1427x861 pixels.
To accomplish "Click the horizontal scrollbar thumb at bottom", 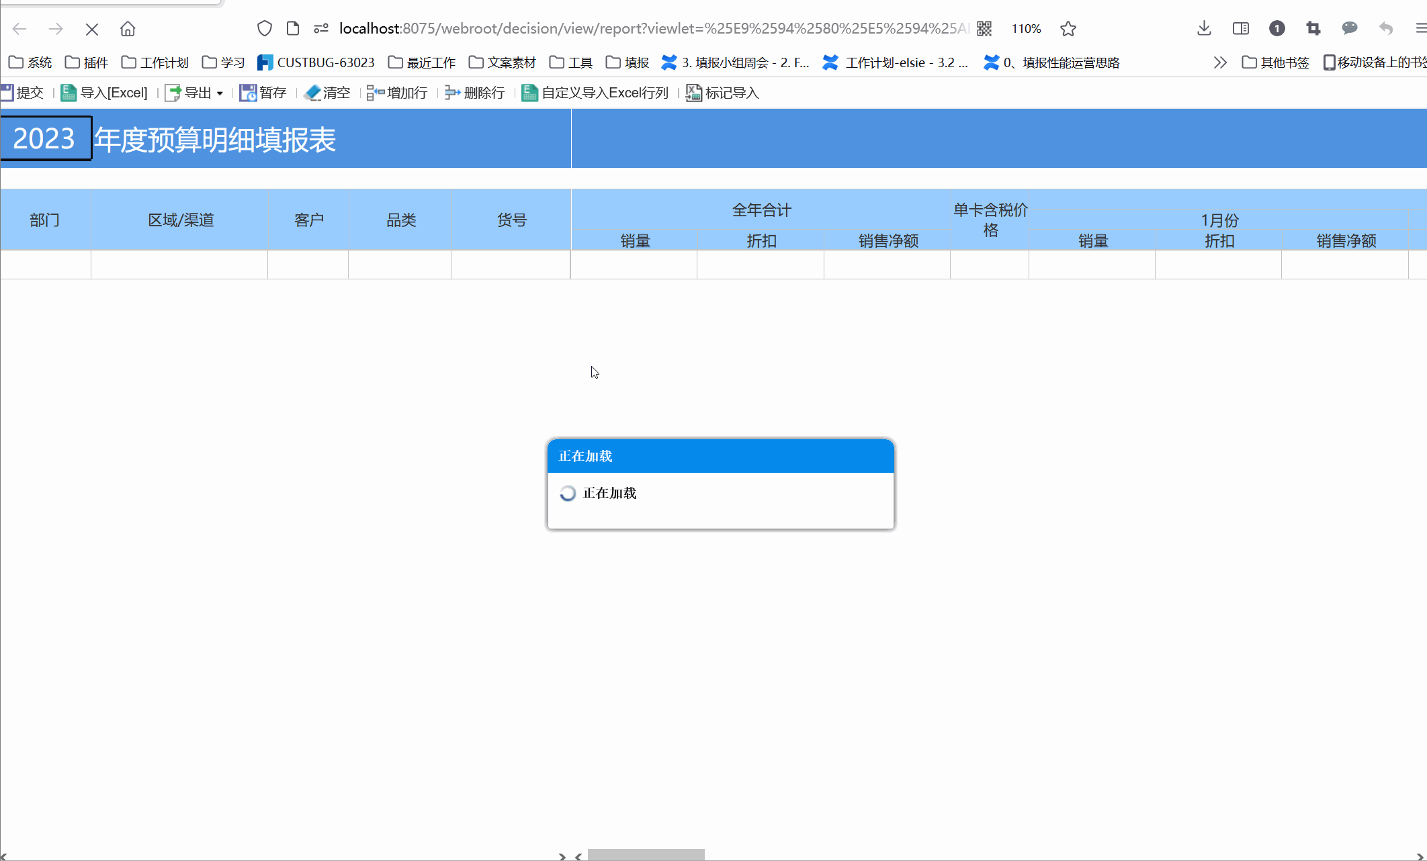I will 646,855.
